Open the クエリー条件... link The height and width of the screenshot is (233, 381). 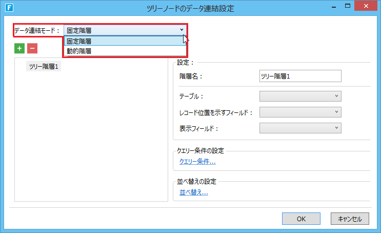pyautogui.click(x=197, y=162)
